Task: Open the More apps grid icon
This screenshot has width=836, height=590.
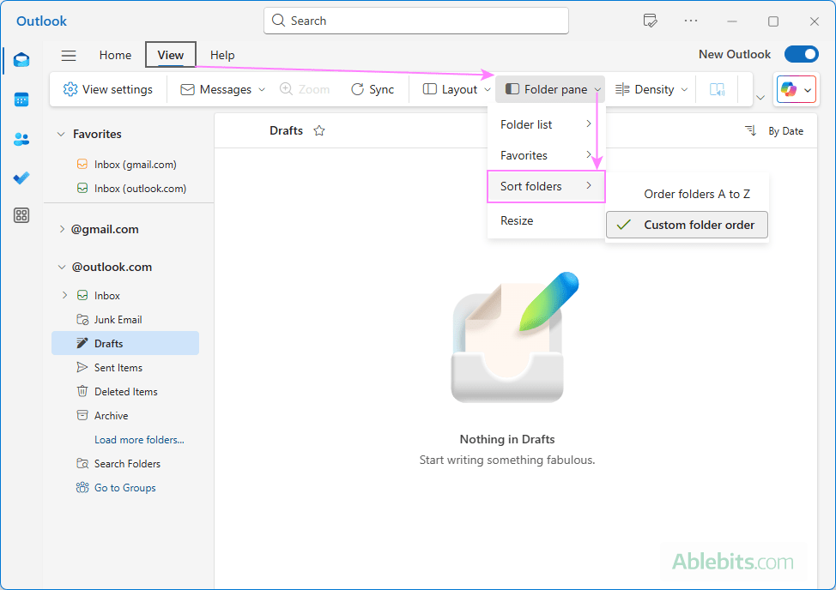Action: click(21, 215)
